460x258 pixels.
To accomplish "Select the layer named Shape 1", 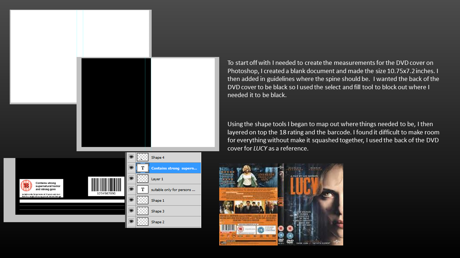I will pos(158,200).
